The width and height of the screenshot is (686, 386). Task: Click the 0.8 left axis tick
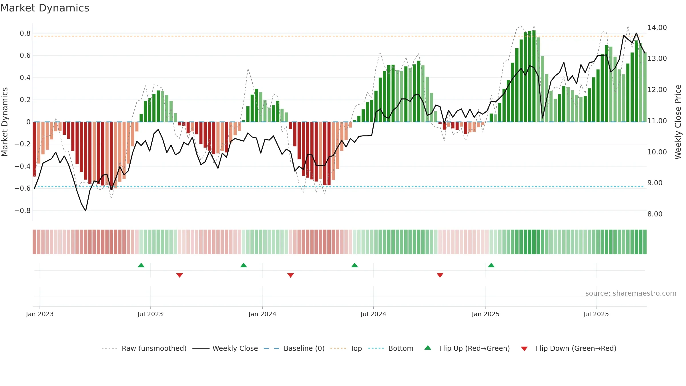[25, 33]
